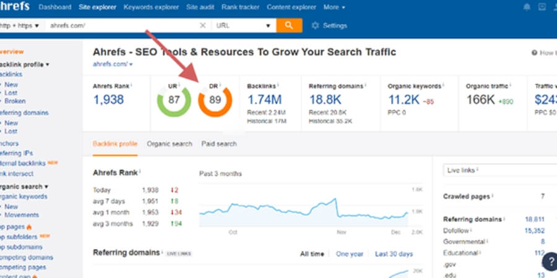Open Top subdomains in sidebar

click(21, 247)
